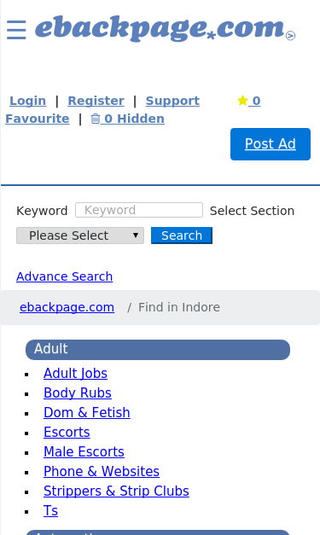Open the Advance Search link

click(x=65, y=276)
